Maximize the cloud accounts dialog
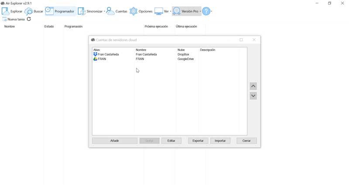This screenshot has height=185, width=349. 241,40
